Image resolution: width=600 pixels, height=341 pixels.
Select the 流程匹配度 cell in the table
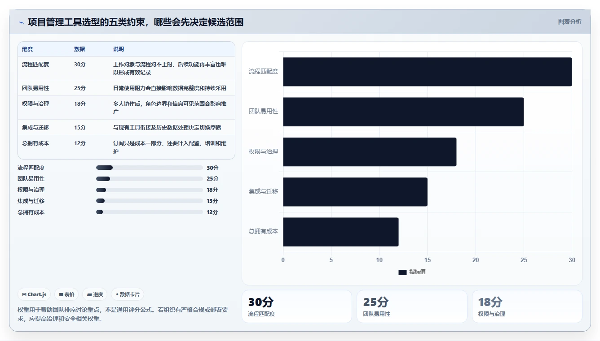[35, 65]
